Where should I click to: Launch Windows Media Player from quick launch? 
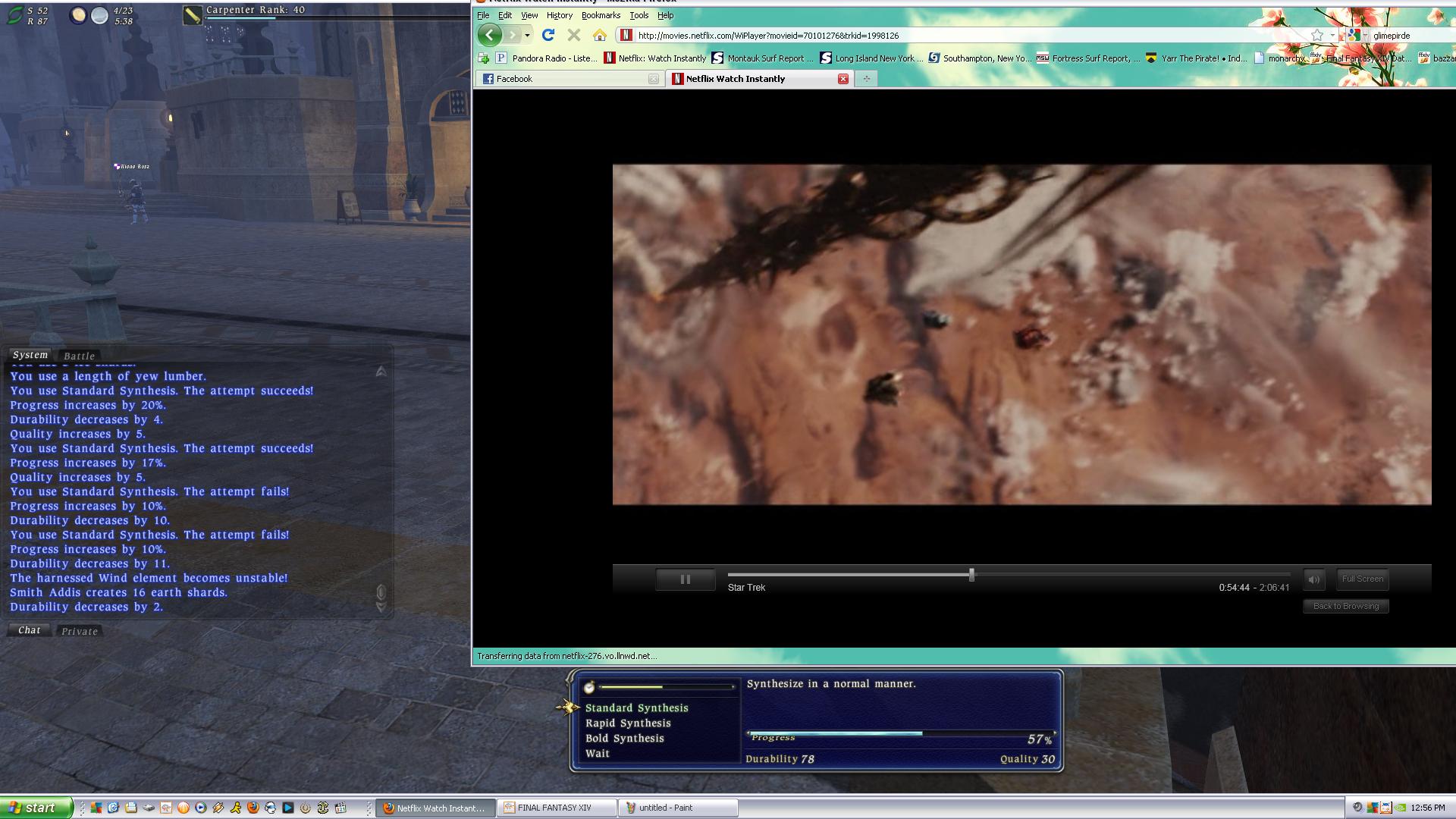point(200,808)
